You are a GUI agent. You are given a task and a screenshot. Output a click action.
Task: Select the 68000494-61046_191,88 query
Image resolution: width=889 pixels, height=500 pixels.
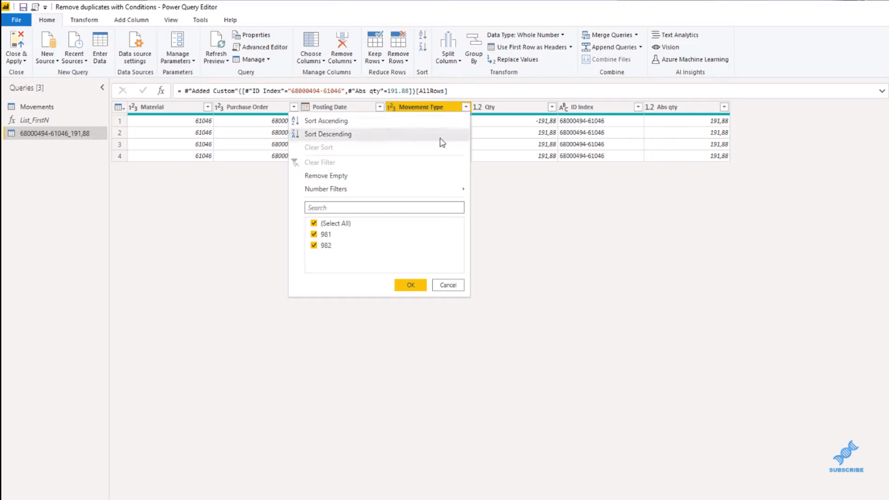(55, 133)
